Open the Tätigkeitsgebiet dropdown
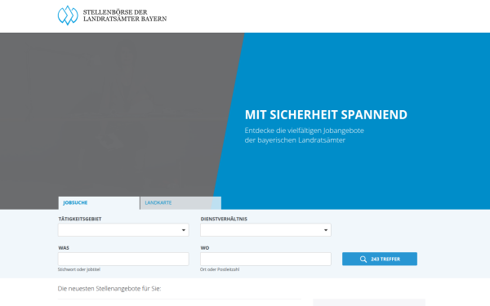This screenshot has height=306, width=490. [x=123, y=230]
